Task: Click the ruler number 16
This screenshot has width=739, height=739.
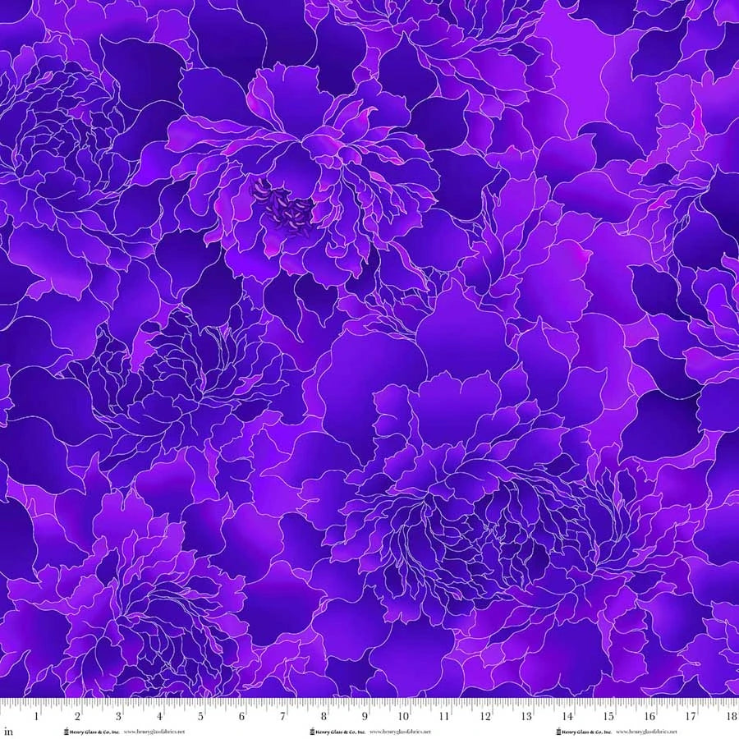Action: (649, 717)
